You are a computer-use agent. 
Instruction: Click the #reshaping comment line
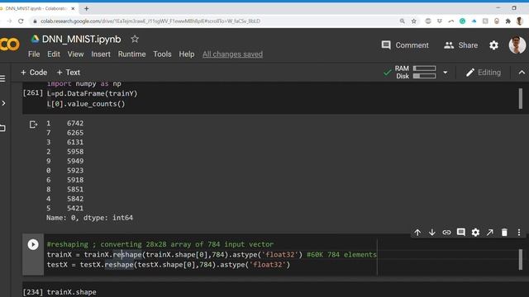(x=160, y=244)
